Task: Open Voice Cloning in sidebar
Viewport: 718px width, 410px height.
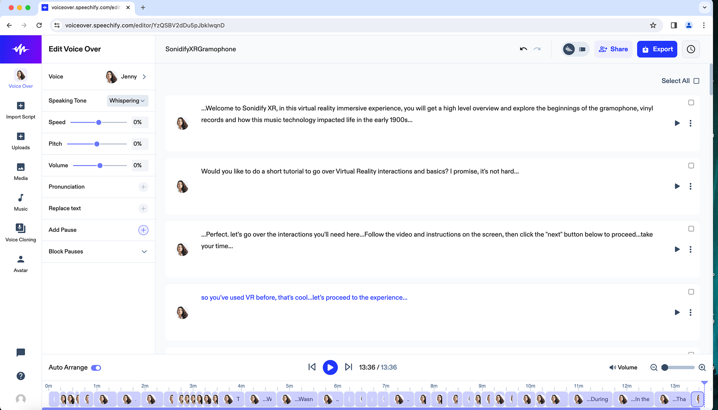Action: 21,233
